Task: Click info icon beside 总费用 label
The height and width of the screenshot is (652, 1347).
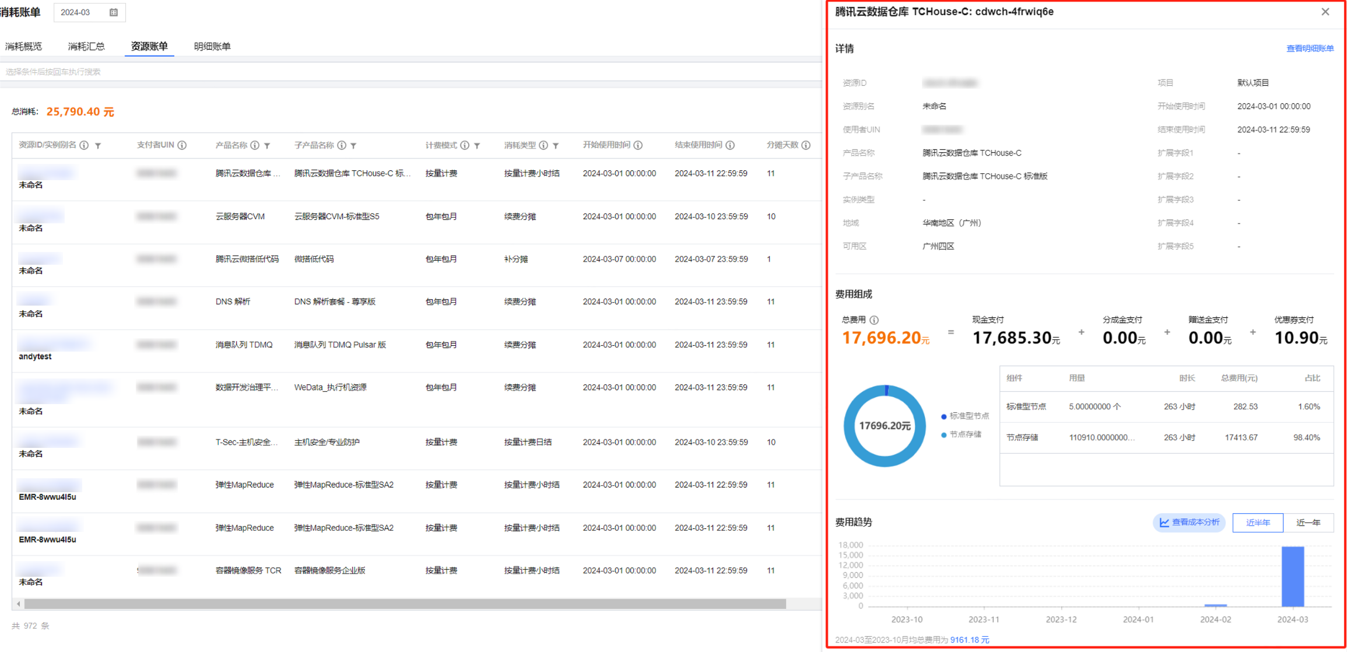Action: click(874, 320)
